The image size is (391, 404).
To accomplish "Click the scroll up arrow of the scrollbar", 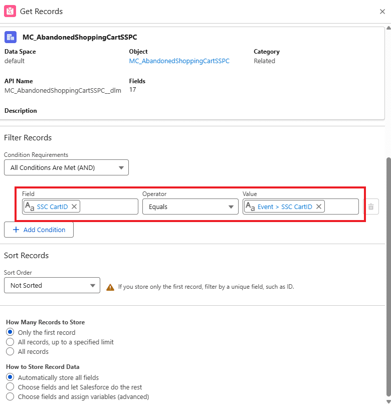I will tap(388, 28).
